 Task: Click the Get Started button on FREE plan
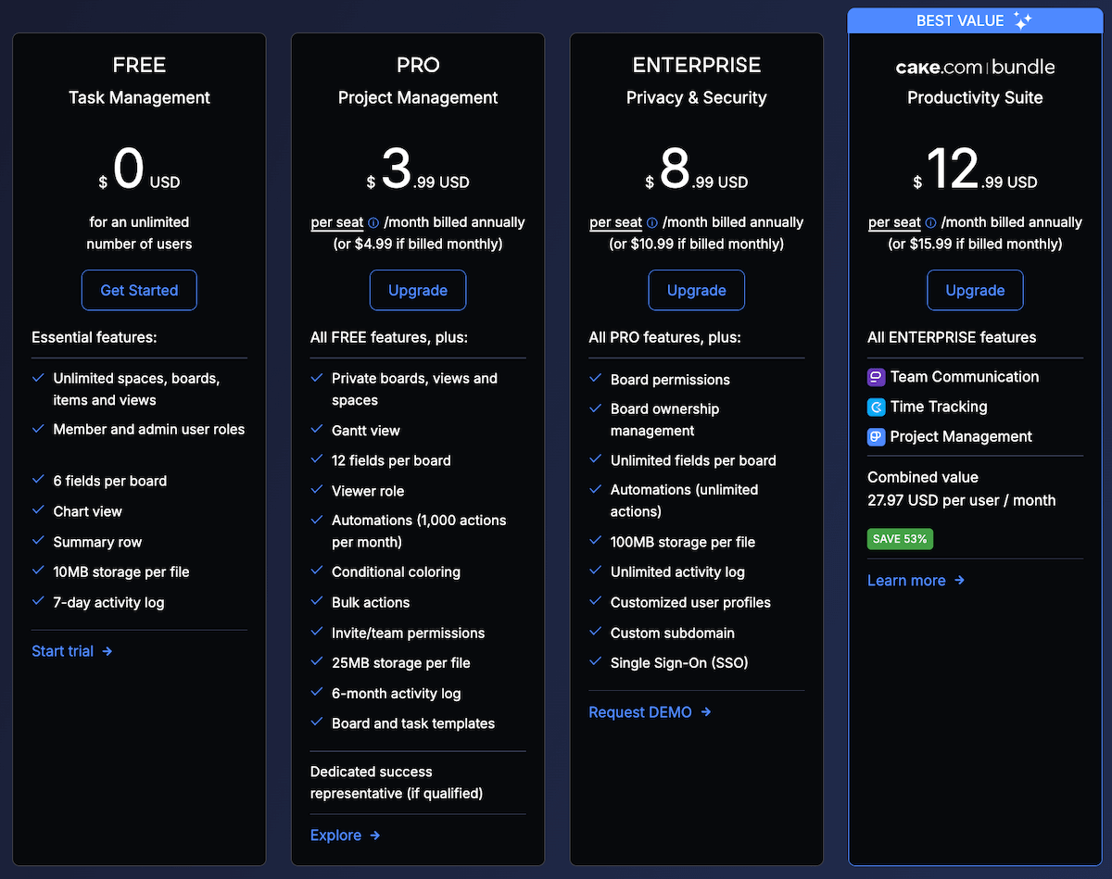(139, 290)
